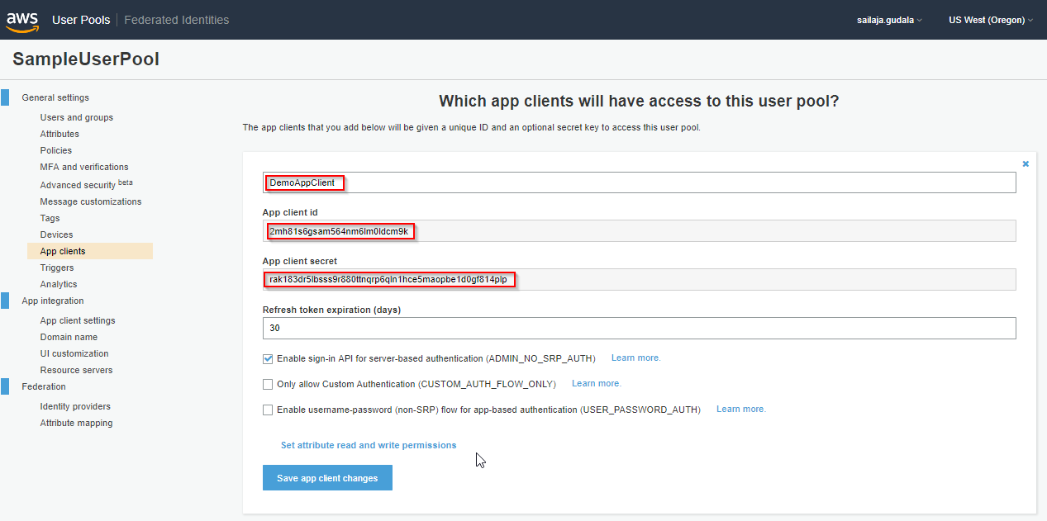The width and height of the screenshot is (1047, 521).
Task: Click Learn more next to ADMIN_NO_SRP_AUTH
Action: [635, 358]
